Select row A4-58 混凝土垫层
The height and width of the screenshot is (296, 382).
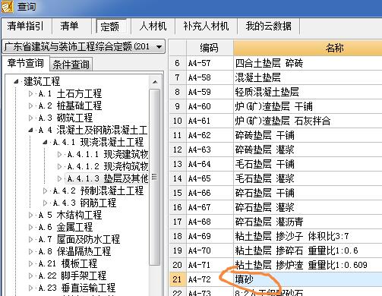tap(276, 77)
